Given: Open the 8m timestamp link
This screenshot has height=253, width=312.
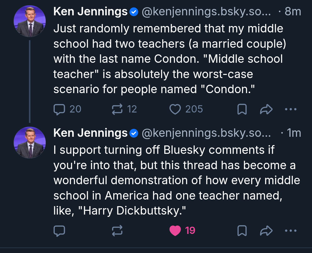Looking at the screenshot, I should pos(293,12).
